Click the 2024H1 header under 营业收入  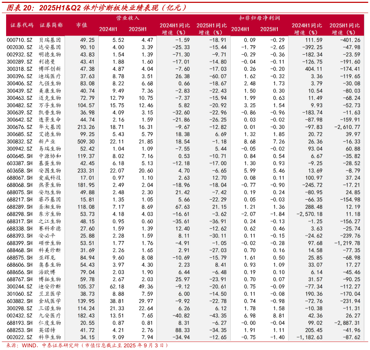click(109, 29)
